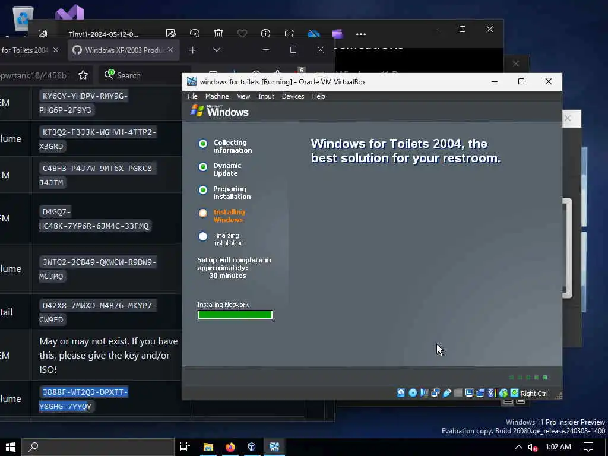Image resolution: width=608 pixels, height=456 pixels.
Task: Close the 'for Toilets 2004' tab
Action: (x=56, y=50)
